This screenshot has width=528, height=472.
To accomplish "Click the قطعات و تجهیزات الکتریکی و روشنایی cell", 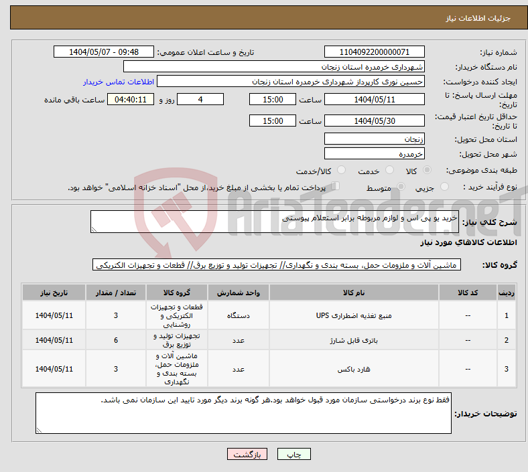I will 177,315.
